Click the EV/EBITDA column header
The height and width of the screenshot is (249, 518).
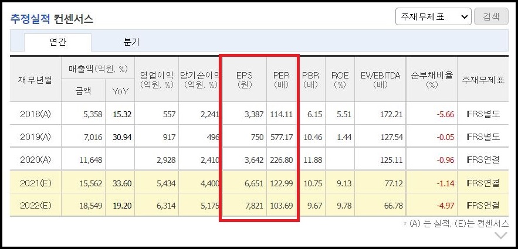point(380,80)
